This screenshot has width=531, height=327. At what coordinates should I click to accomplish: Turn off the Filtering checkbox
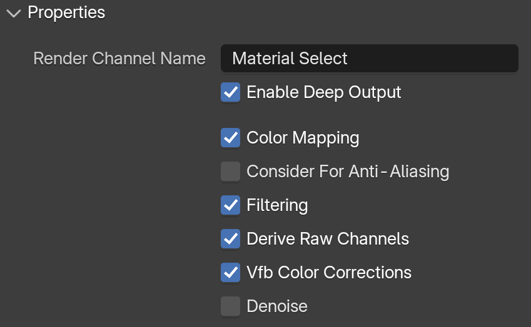pyautogui.click(x=231, y=205)
